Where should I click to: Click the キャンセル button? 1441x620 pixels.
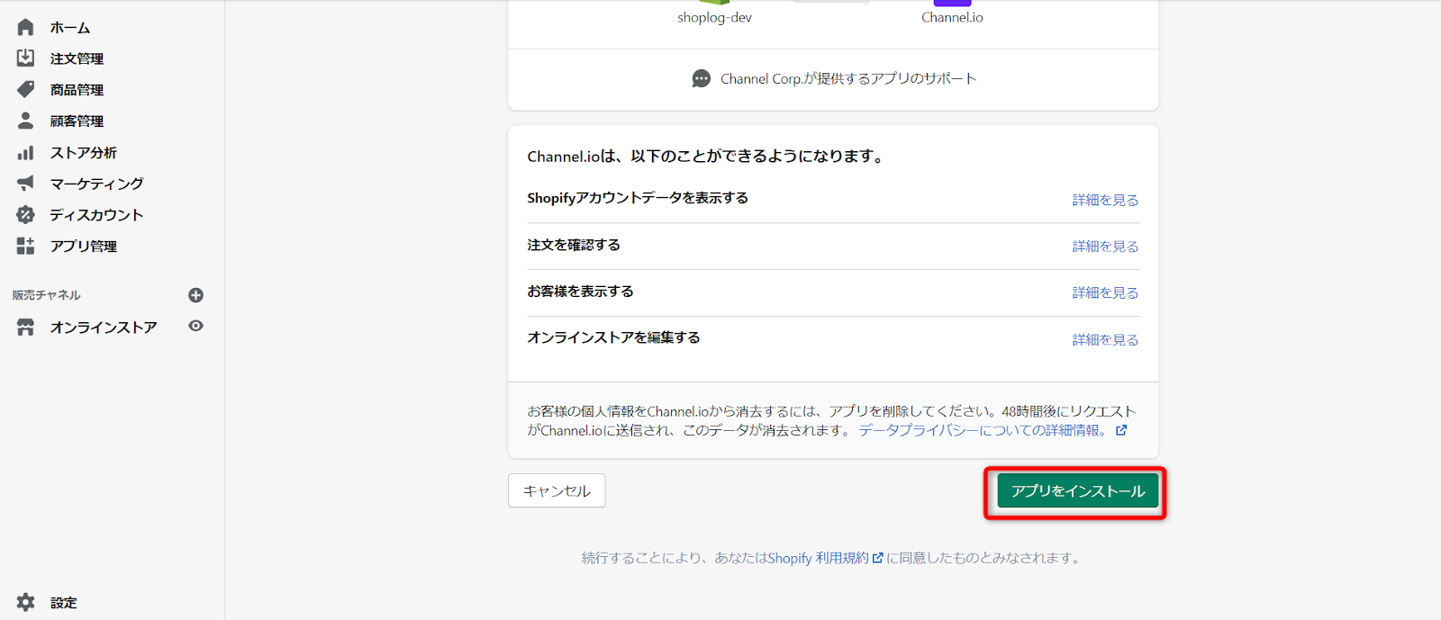557,490
